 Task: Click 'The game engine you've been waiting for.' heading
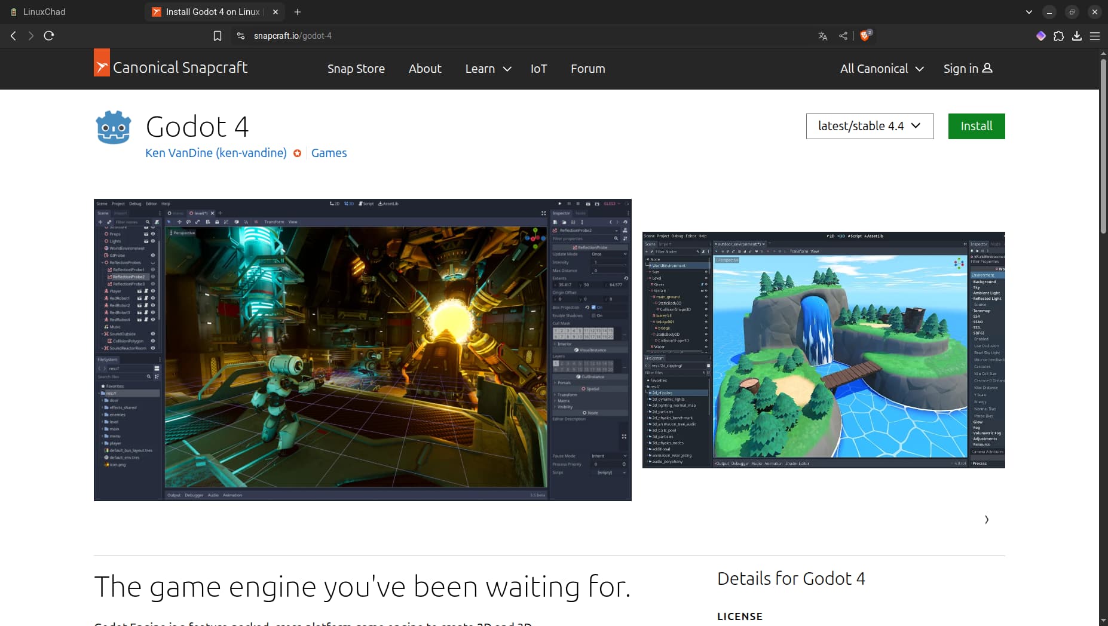point(362,587)
